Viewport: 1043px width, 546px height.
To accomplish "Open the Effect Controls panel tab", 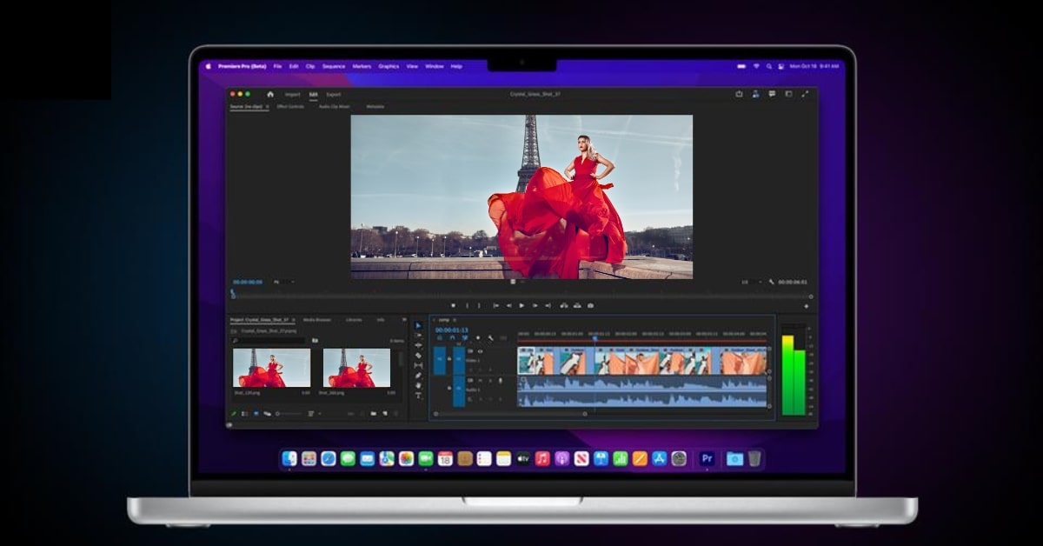I will click(x=290, y=106).
